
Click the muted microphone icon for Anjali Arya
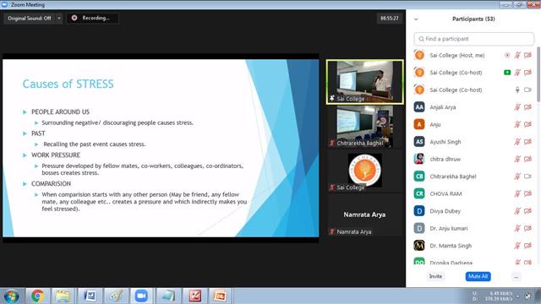point(517,107)
